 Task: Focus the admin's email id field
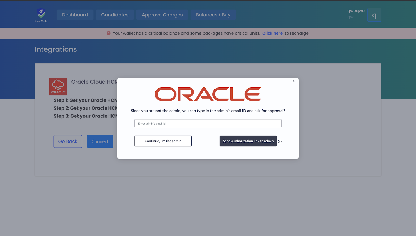[208, 123]
